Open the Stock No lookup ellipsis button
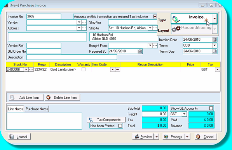 pyautogui.click(x=31, y=69)
